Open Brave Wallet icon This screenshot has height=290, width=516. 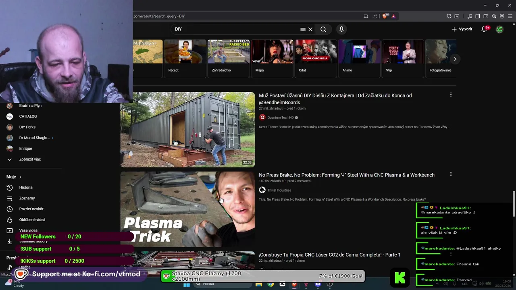click(x=486, y=16)
